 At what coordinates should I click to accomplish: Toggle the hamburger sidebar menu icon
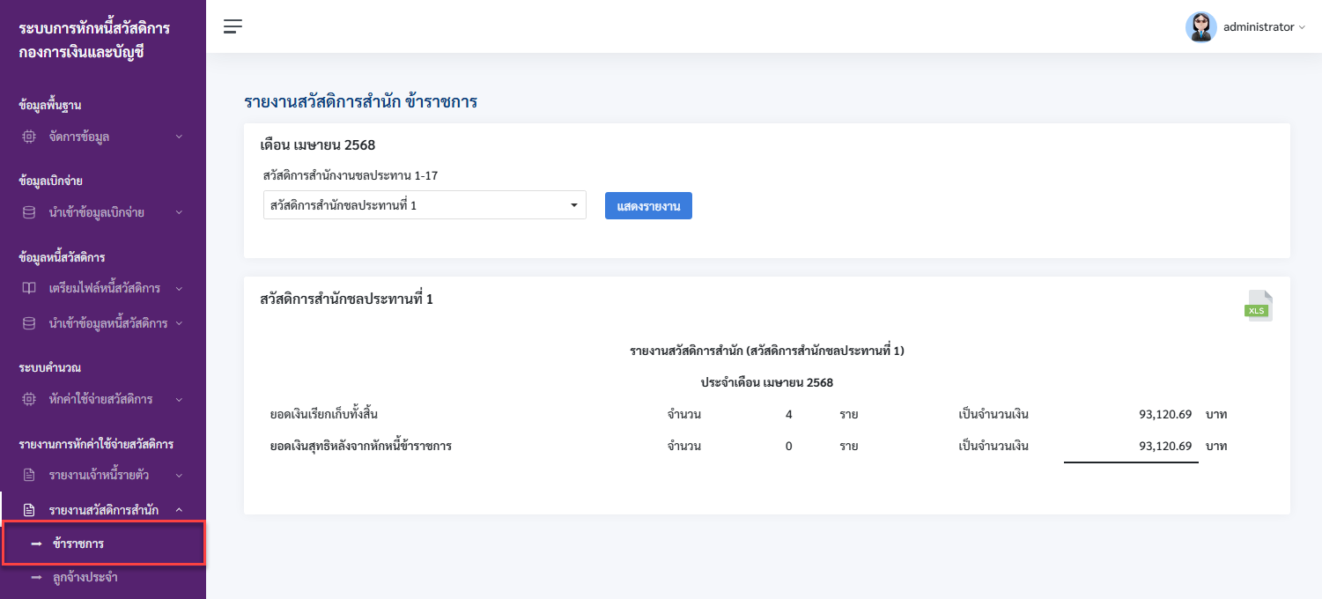pyautogui.click(x=233, y=26)
